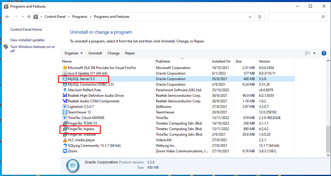Viewport: 331px width, 176px height.
Task: Click Control Panel in the breadcrumb
Action: [x=55, y=17]
